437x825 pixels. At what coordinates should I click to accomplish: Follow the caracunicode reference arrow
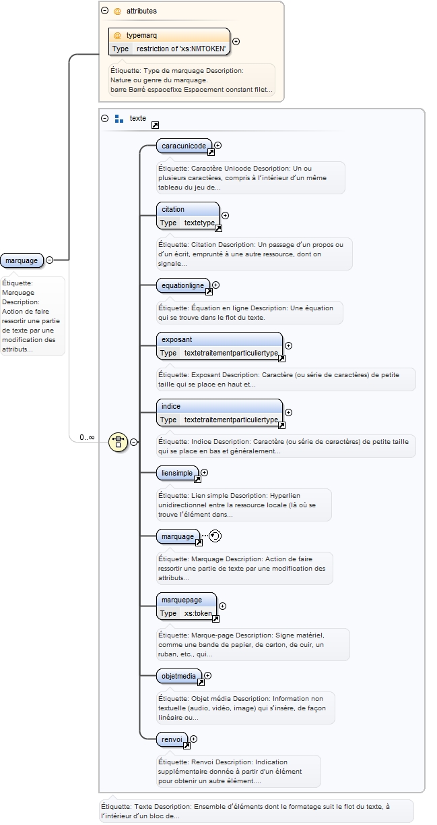coord(211,152)
